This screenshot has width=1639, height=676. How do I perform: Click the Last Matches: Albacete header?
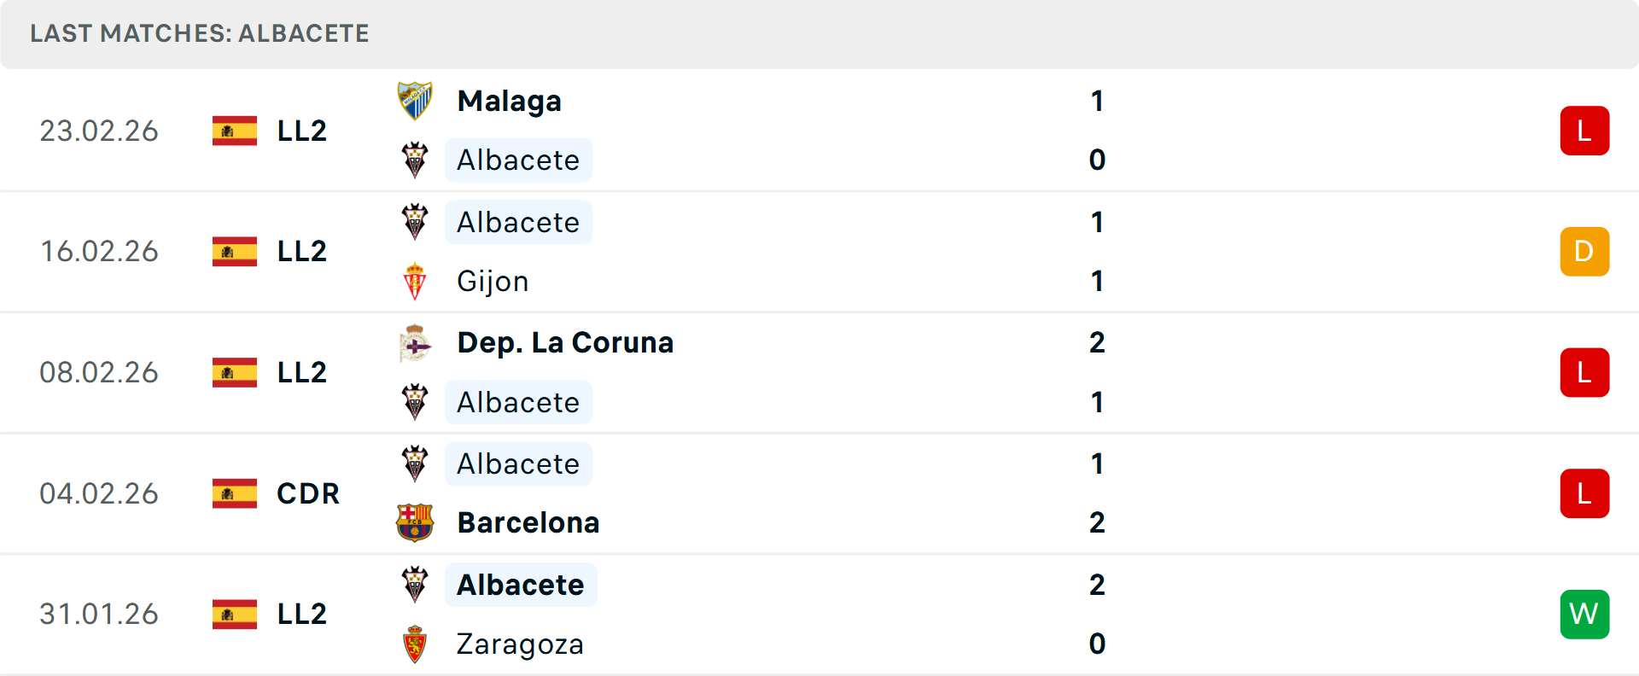pyautogui.click(x=200, y=34)
